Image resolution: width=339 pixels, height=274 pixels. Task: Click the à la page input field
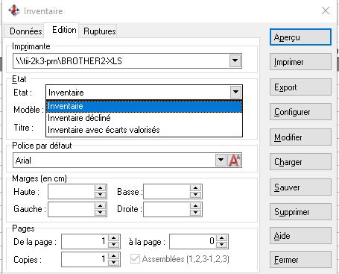tap(193, 241)
